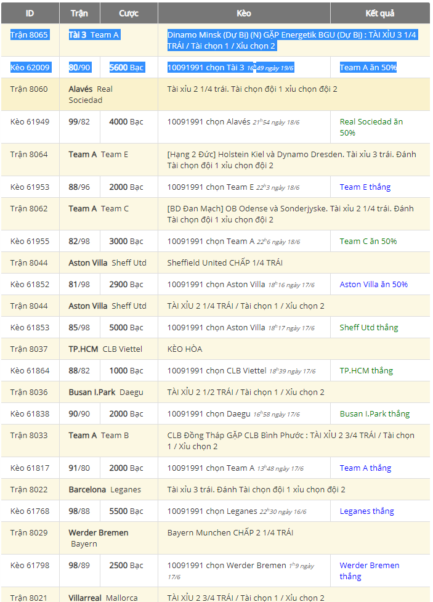Select bet ID Kèo 62009

click(30, 67)
